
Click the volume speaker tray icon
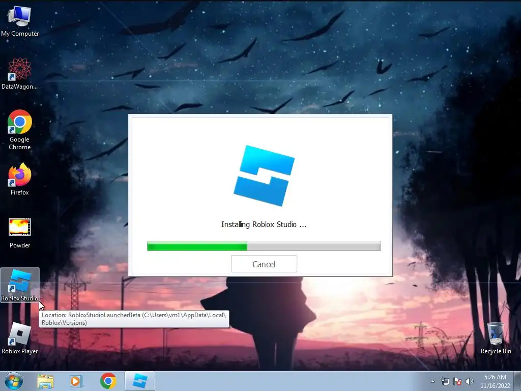(470, 381)
